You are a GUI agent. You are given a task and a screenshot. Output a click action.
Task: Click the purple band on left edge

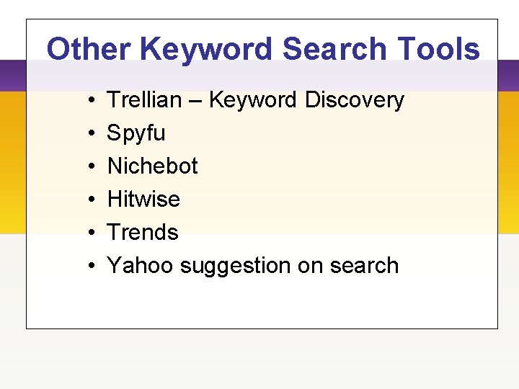(13, 76)
